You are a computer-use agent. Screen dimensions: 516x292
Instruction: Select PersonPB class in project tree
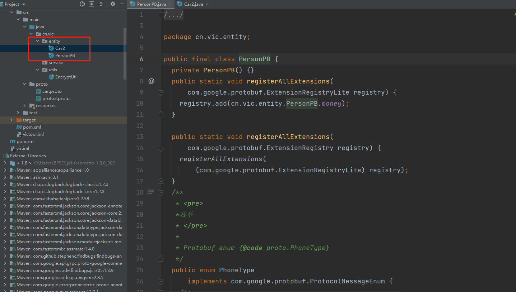click(65, 56)
